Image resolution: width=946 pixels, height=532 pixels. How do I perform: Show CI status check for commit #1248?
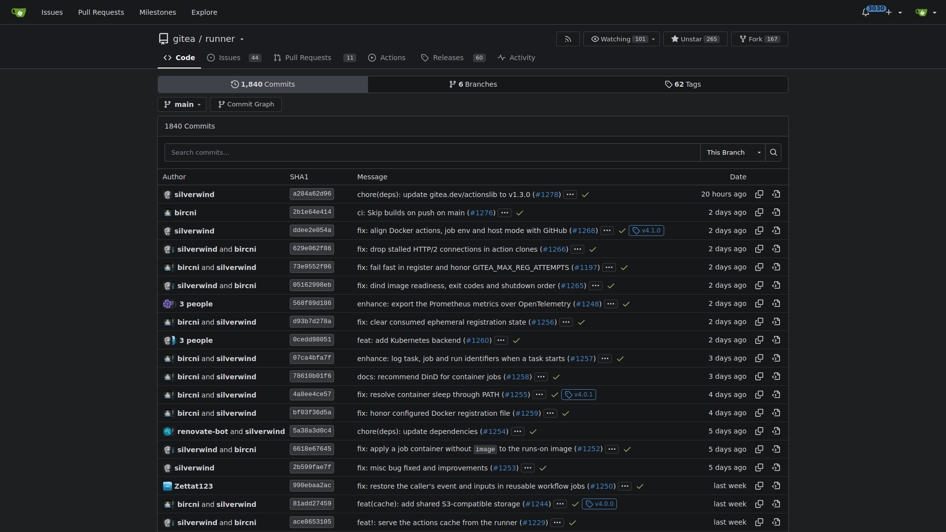pos(626,304)
